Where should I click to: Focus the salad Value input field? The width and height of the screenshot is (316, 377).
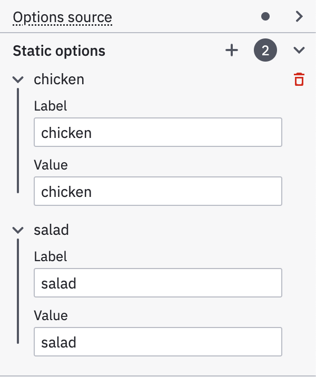point(158,342)
